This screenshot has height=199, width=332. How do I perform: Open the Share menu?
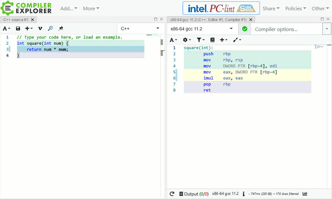click(271, 9)
